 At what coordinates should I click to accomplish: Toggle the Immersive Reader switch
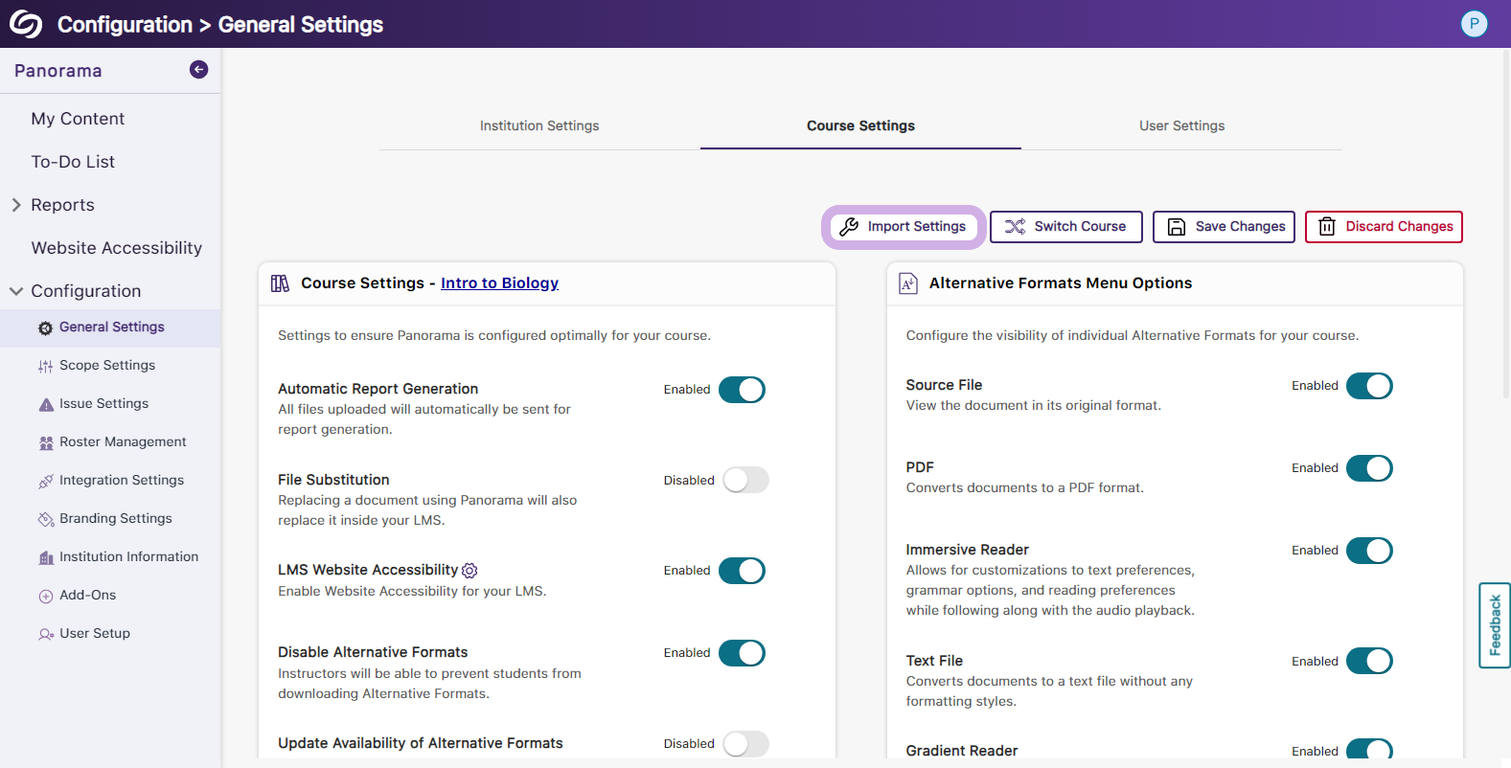coord(1369,551)
